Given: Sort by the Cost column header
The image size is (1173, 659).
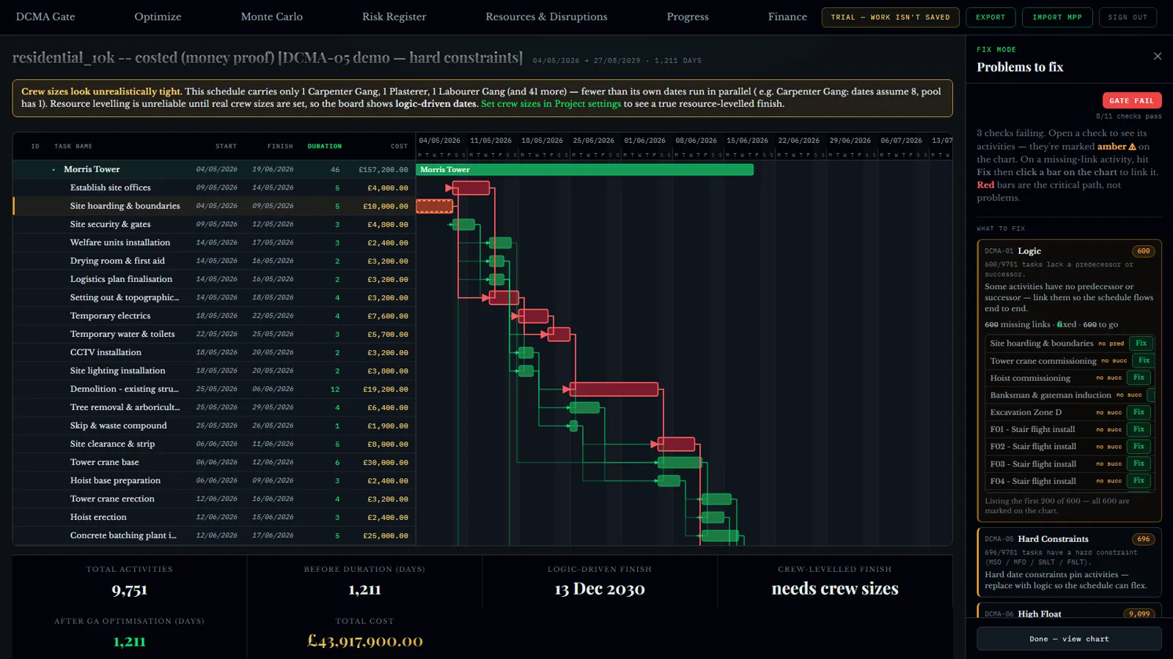Looking at the screenshot, I should pos(399,146).
